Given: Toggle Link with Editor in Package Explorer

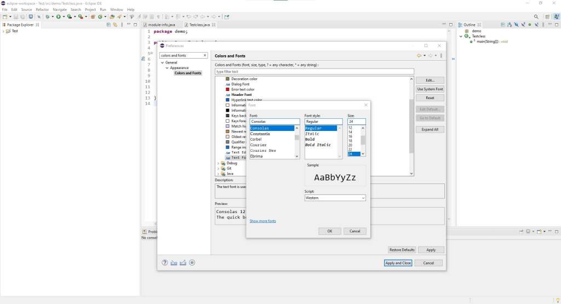Looking at the screenshot, I should click(115, 25).
